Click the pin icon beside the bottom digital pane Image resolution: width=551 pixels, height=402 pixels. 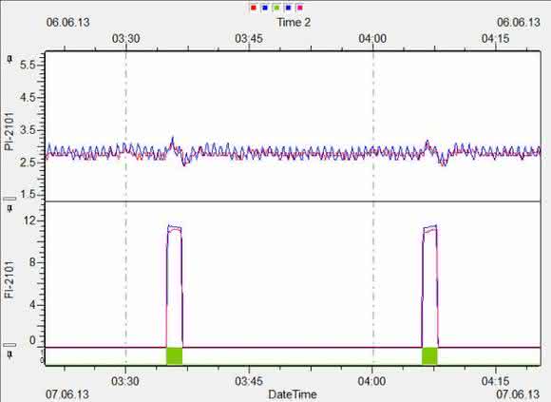click(9, 354)
